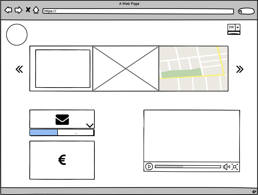Viewport: 258px width, 195px height.
Task: Click the profile circle avatar
Action: pos(17,34)
